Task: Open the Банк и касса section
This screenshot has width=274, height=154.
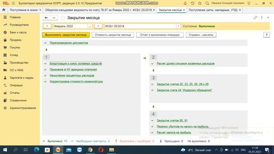Action: pos(18,33)
